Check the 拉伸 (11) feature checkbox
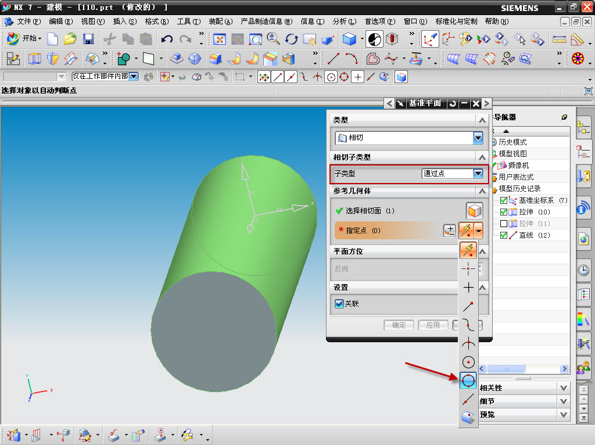The image size is (595, 445). [x=504, y=224]
